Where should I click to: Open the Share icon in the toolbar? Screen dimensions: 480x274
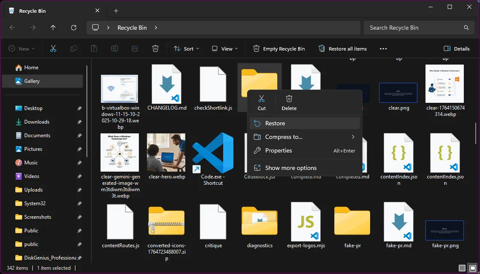pyautogui.click(x=135, y=48)
